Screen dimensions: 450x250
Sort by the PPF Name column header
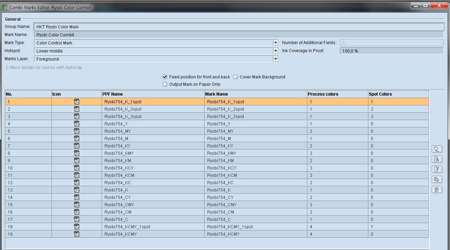point(153,94)
